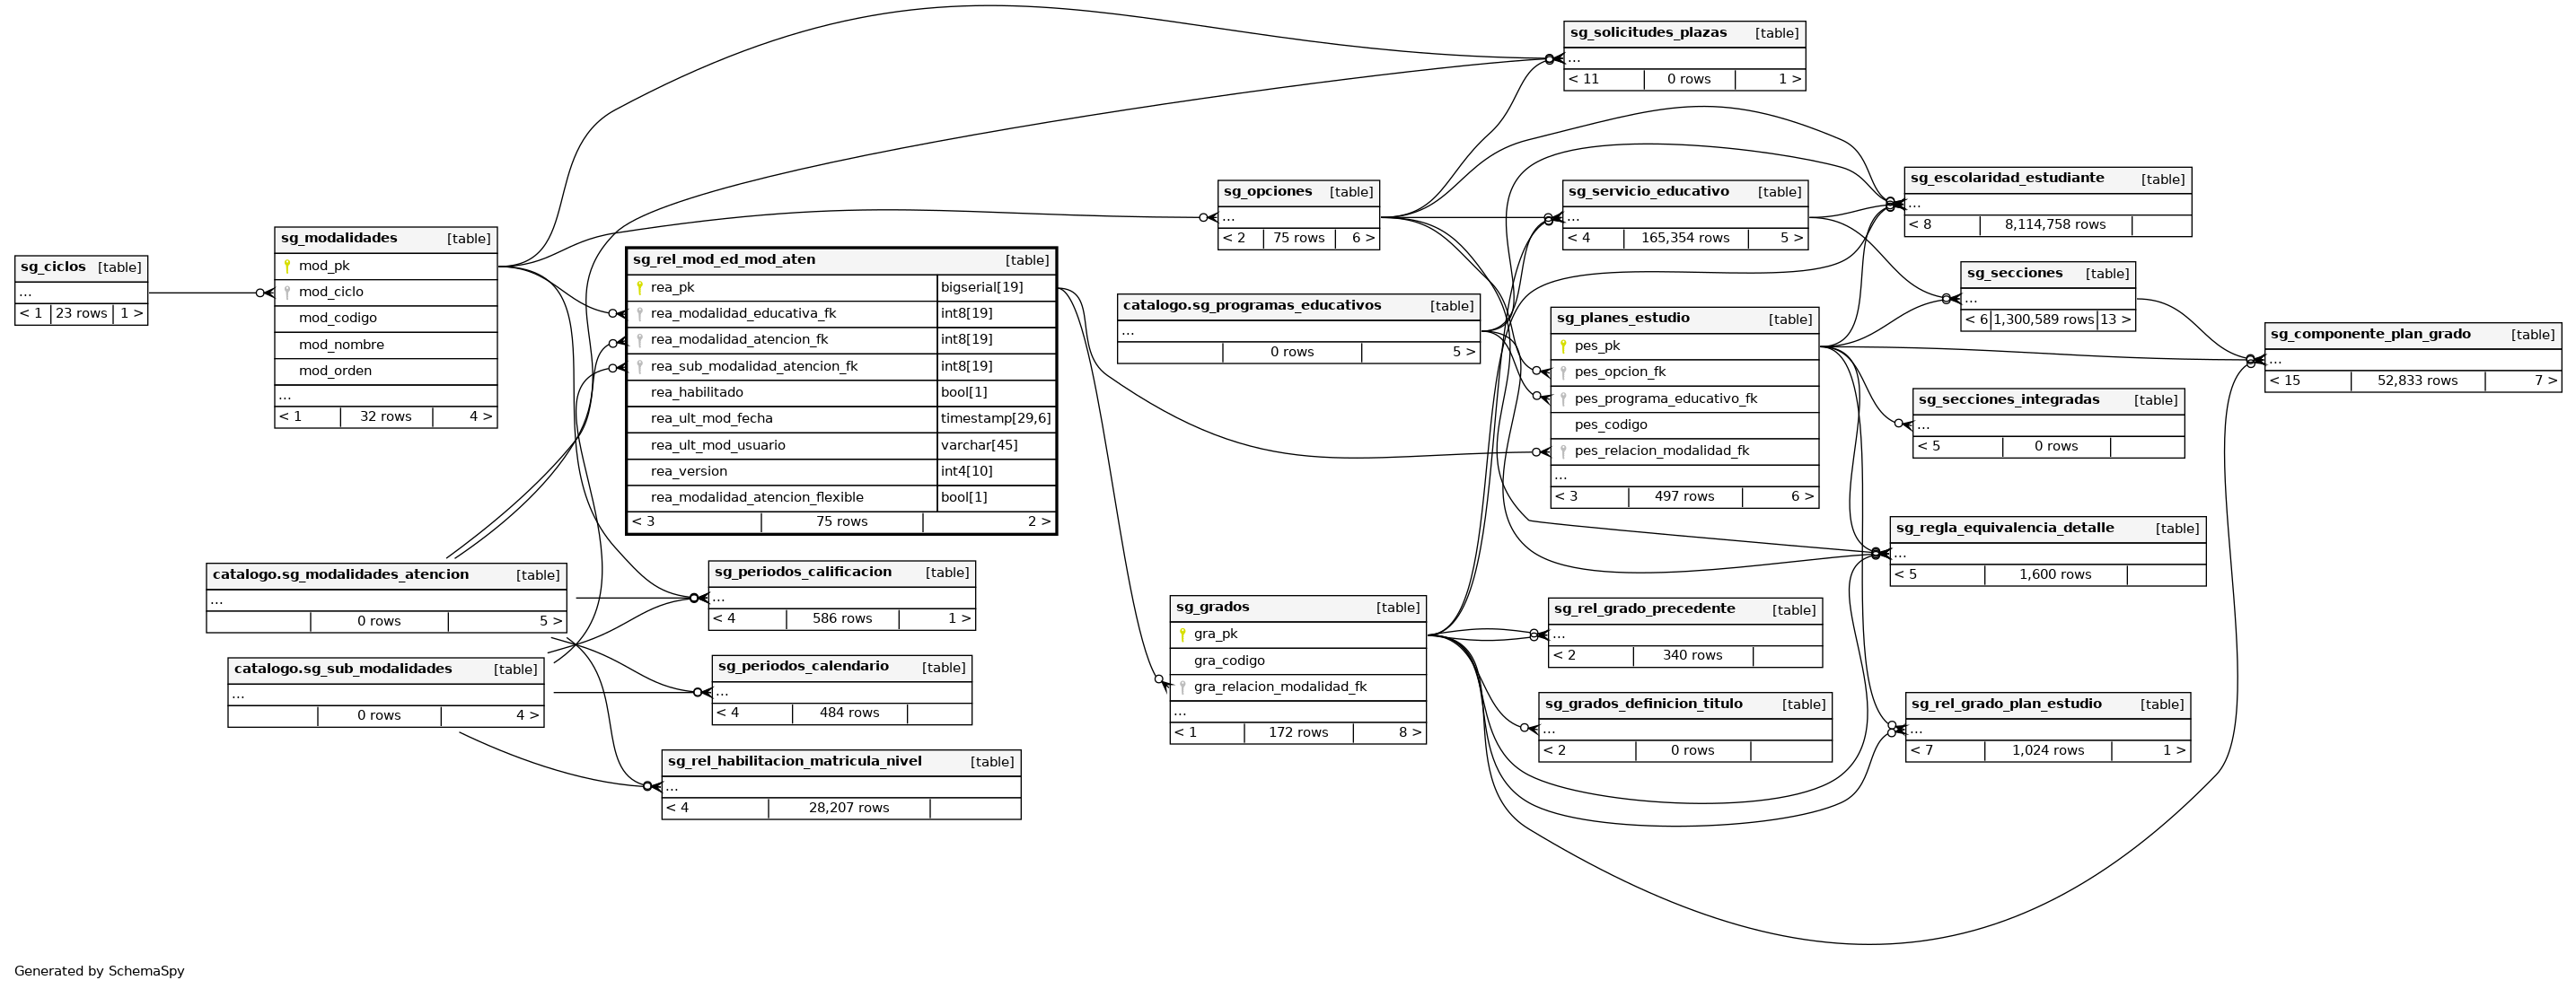The height and width of the screenshot is (989, 2576).
Task: Click yellow key icon beside pes_pk
Action: 1563,346
